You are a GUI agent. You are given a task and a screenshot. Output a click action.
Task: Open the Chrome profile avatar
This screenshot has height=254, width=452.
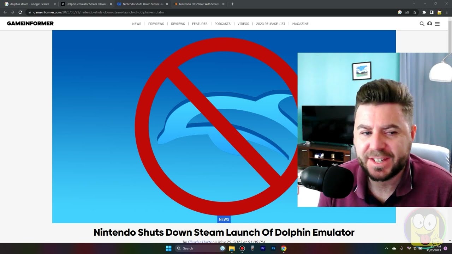click(x=439, y=12)
